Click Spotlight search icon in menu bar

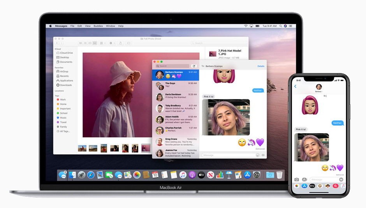pos(281,26)
